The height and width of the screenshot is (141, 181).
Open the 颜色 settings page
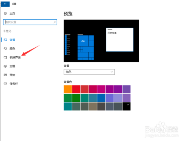12,49
